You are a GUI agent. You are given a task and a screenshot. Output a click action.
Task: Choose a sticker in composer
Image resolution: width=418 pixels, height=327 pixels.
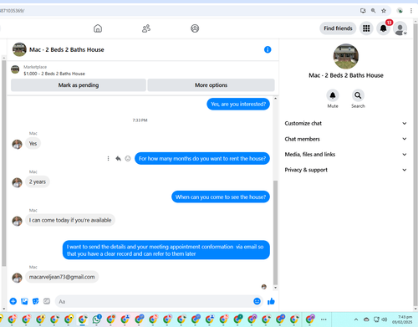click(36, 301)
